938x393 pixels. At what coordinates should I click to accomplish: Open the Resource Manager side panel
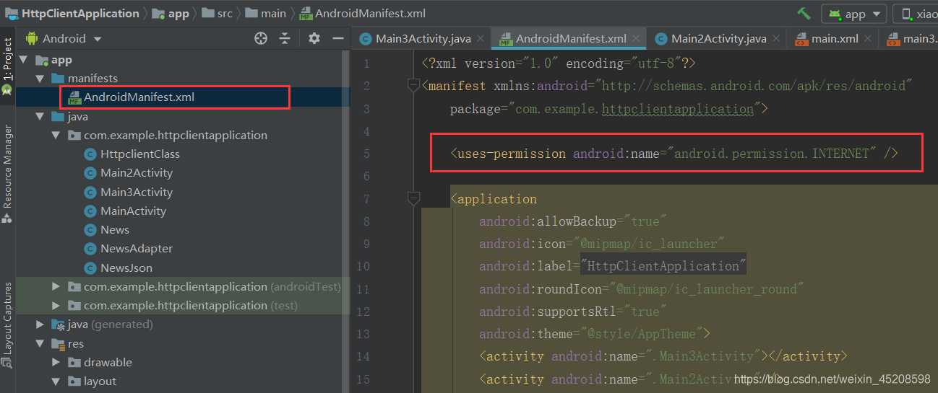[7, 173]
